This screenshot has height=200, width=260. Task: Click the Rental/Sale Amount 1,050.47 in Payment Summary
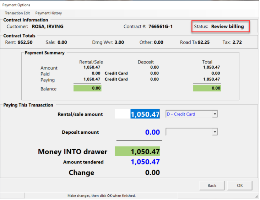[92, 67]
